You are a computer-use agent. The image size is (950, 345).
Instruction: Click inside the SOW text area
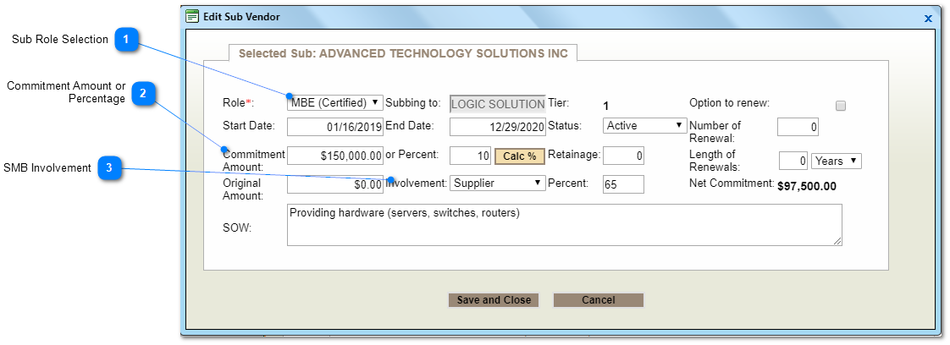click(x=564, y=225)
